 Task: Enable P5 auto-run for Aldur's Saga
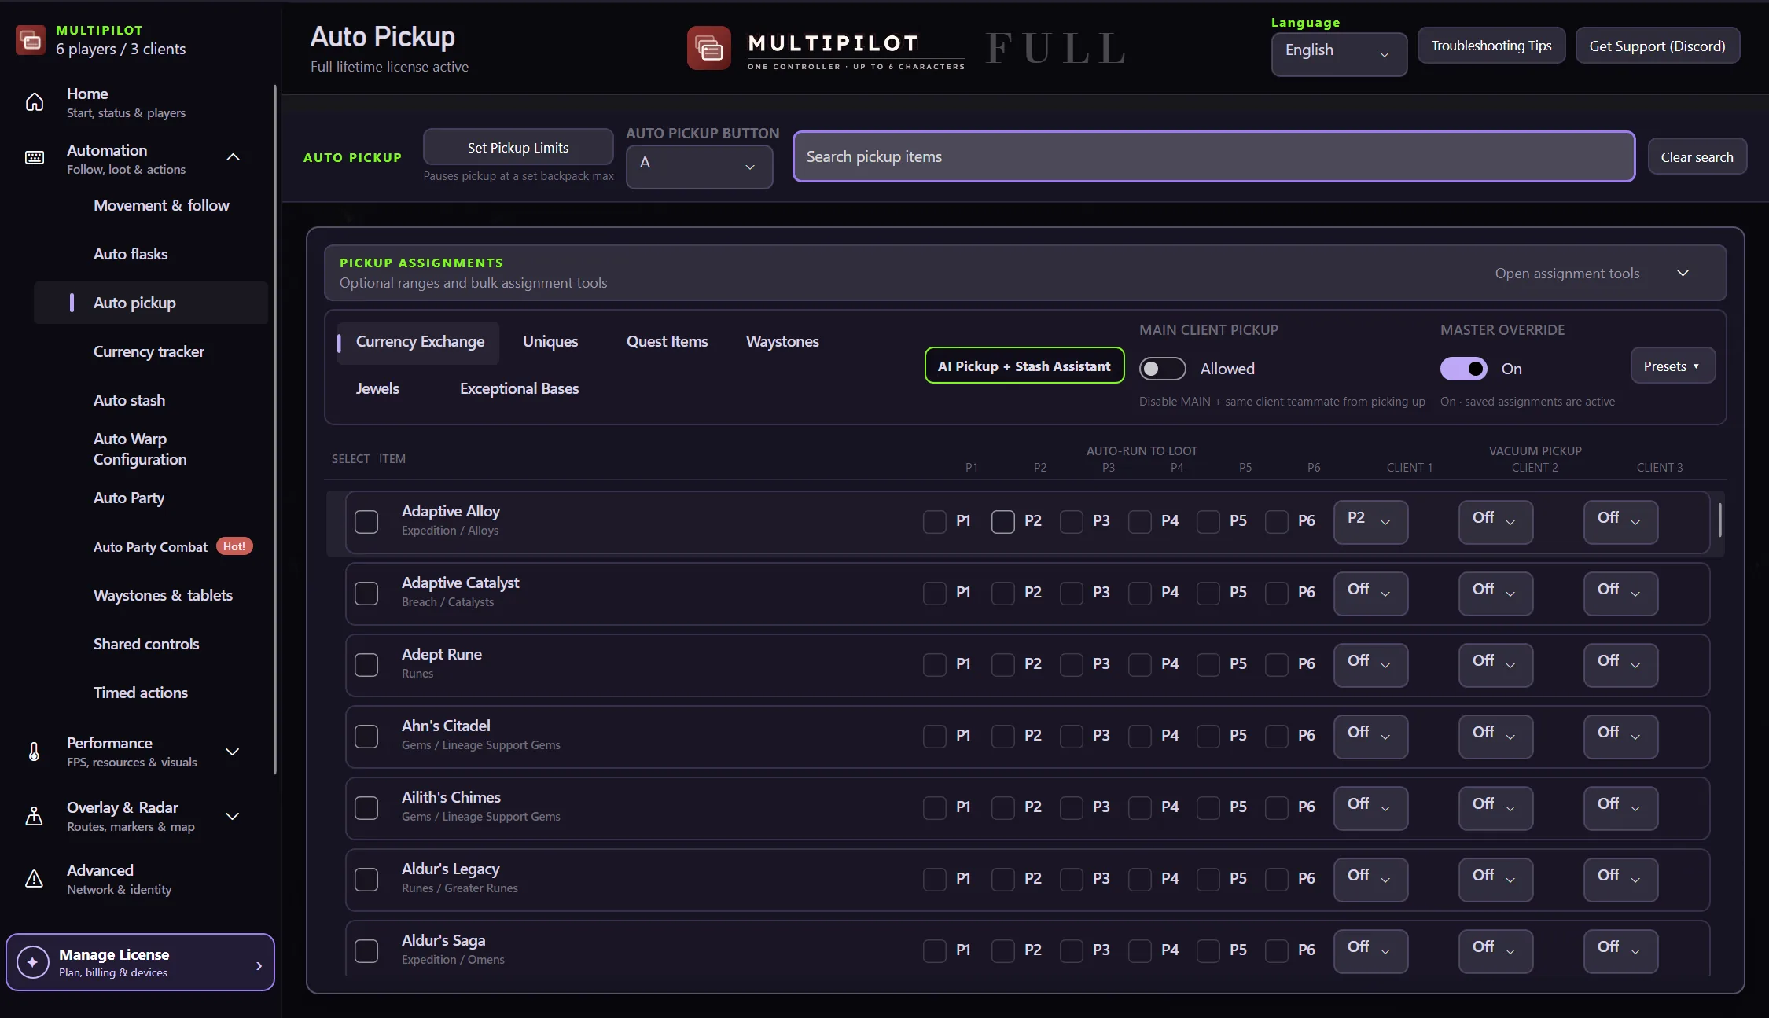[1208, 950]
